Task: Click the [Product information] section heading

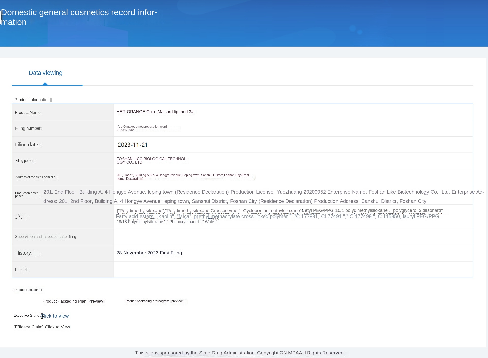Action: click(x=33, y=100)
